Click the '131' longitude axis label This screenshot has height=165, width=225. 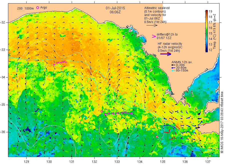[x=72, y=161]
